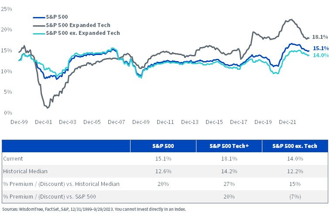Click the 14.0% teal end-of-line label
The height and width of the screenshot is (216, 330).
tap(321, 55)
